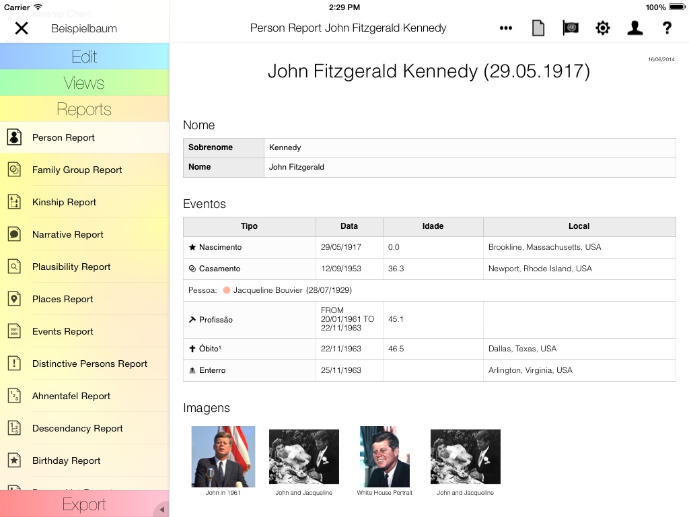This screenshot has height=517, width=689.
Task: Click the Person Report icon
Action: [x=14, y=137]
